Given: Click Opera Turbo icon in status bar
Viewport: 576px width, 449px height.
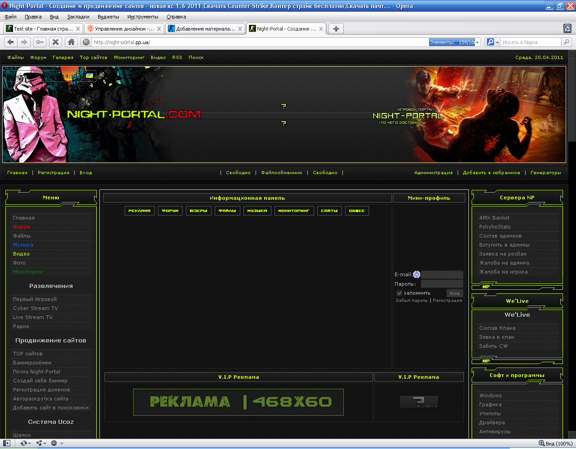Looking at the screenshot, I should tap(54, 443).
